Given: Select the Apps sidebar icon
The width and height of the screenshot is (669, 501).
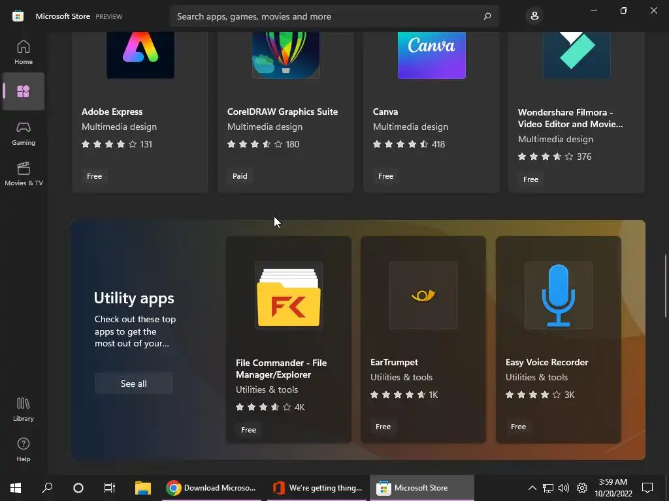Looking at the screenshot, I should click(24, 91).
